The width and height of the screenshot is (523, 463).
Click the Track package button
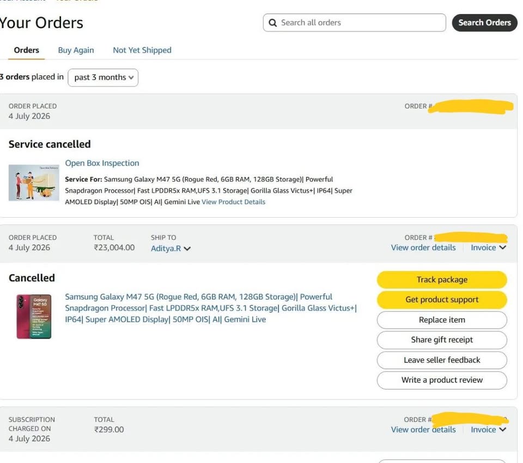pos(442,280)
